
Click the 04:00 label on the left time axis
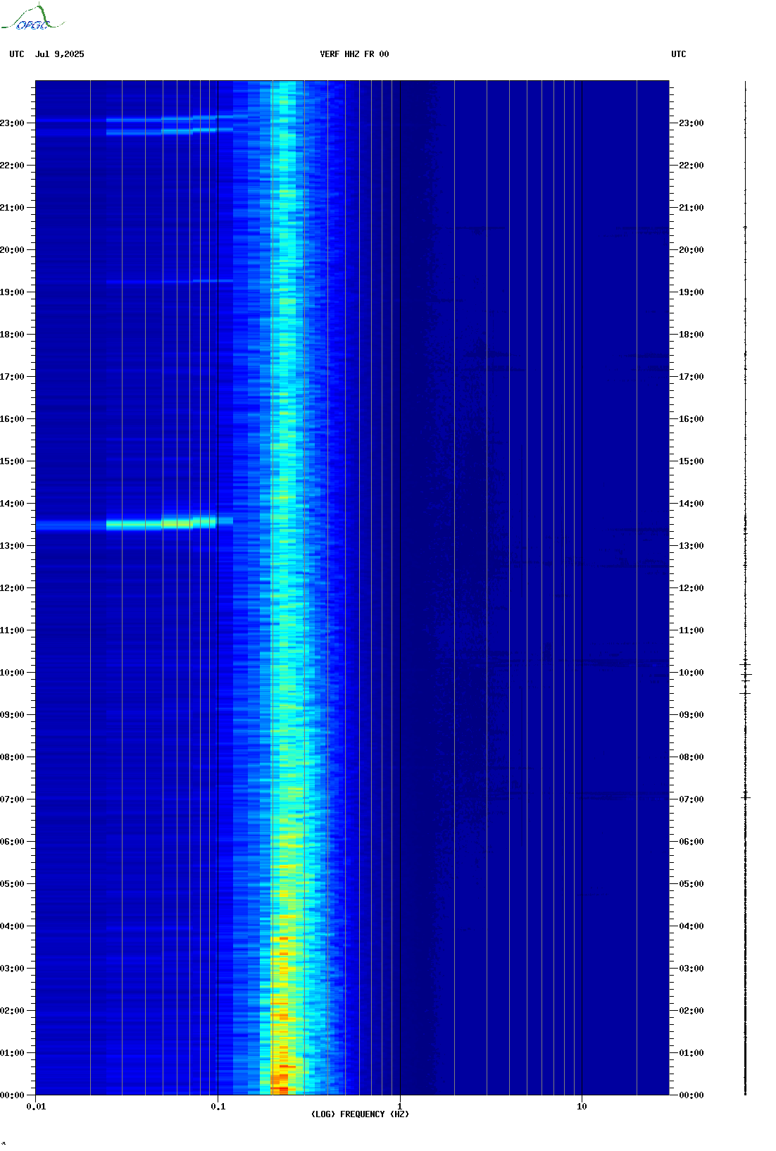12,926
